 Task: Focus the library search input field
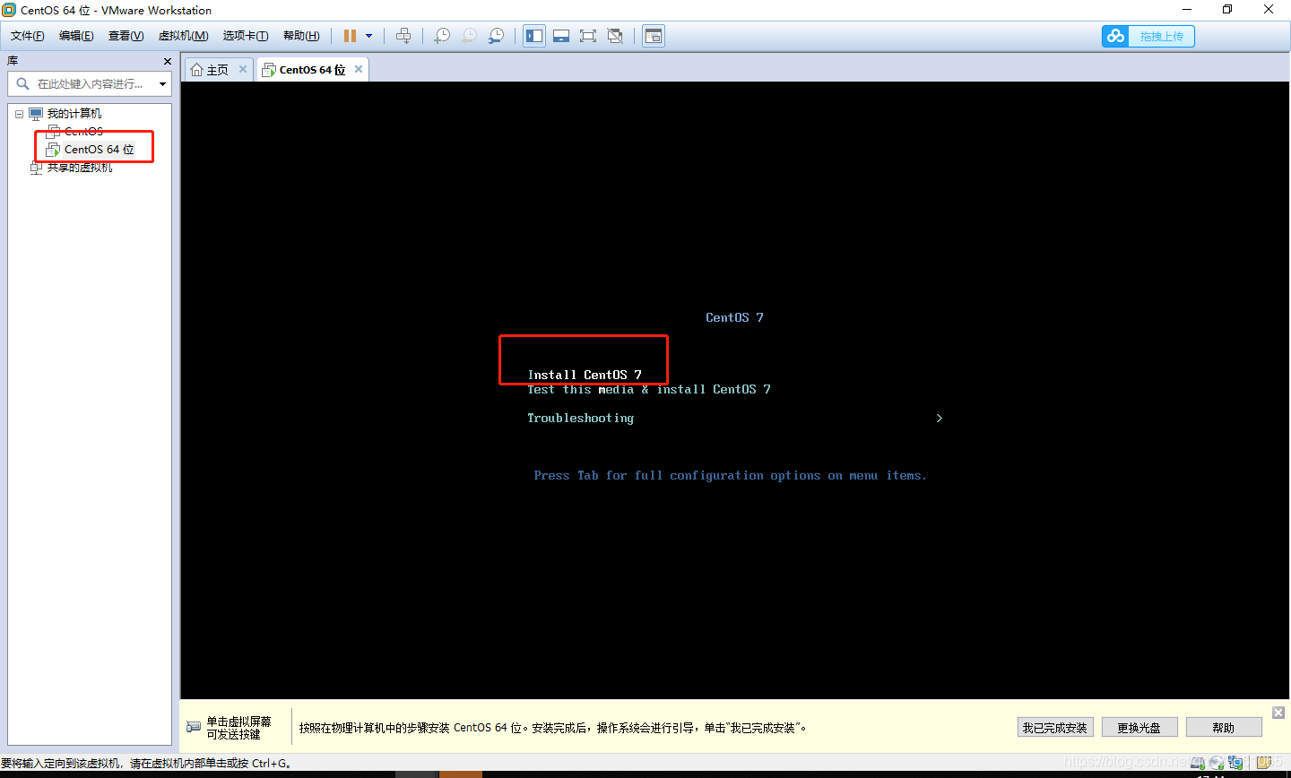(90, 83)
